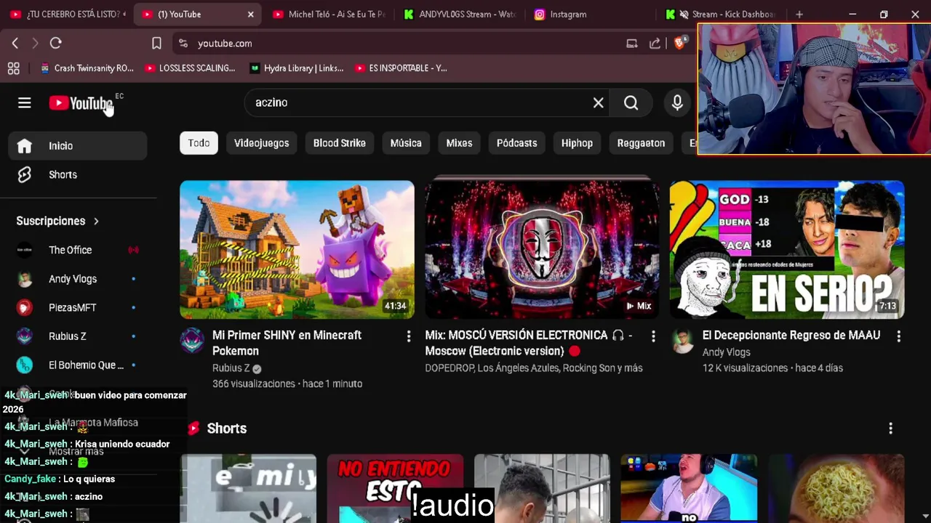The image size is (931, 523).
Task: Open Shorts in sidebar
Action: pos(78,174)
